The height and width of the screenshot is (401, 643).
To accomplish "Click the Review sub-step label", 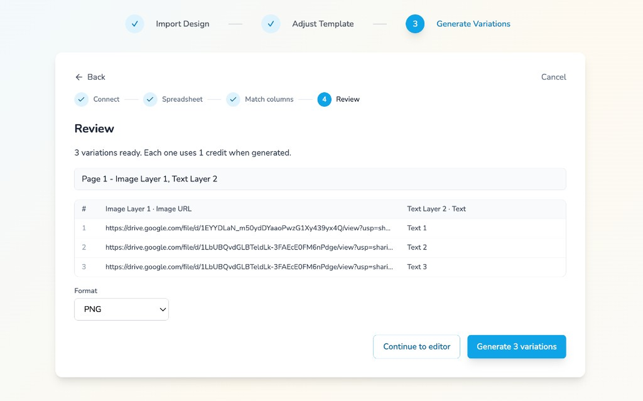I will [x=348, y=99].
